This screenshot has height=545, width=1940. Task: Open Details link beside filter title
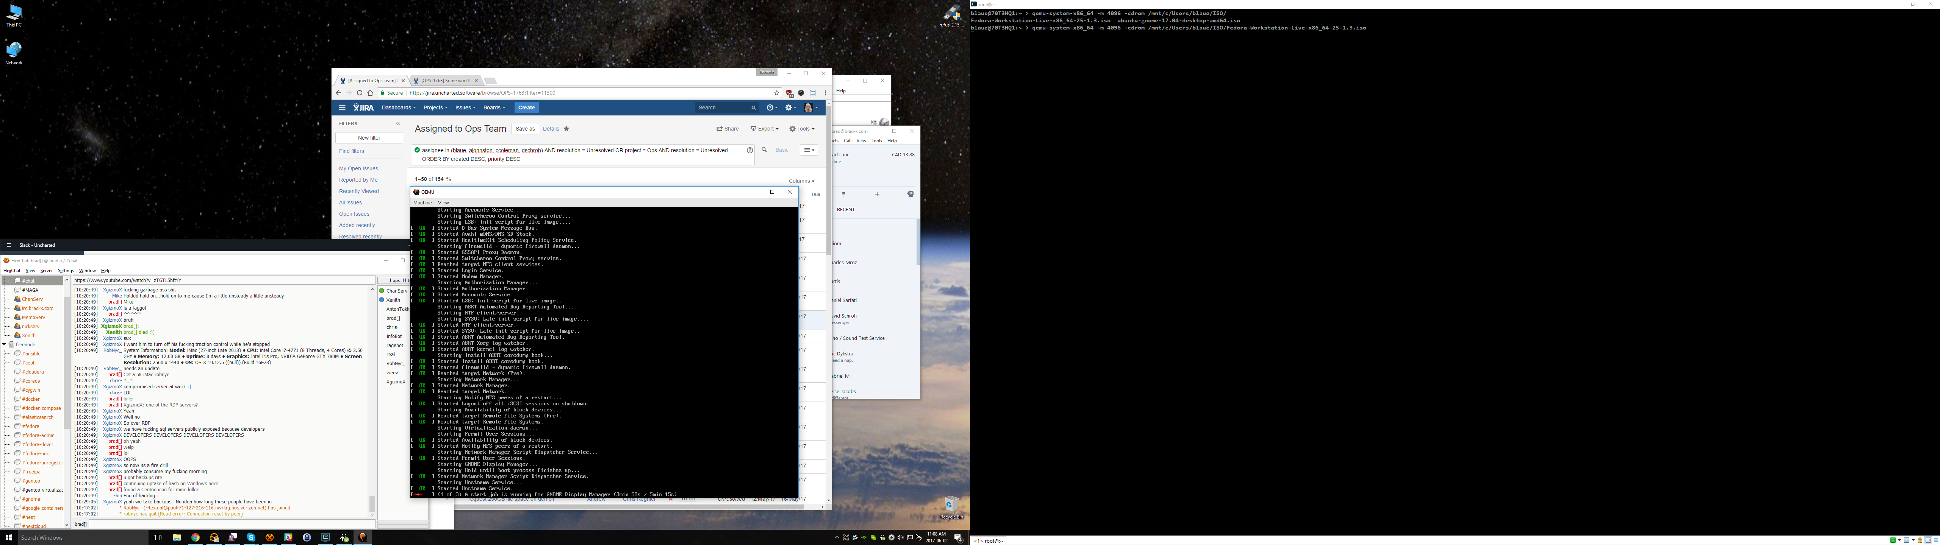coord(551,129)
